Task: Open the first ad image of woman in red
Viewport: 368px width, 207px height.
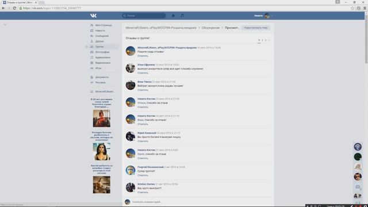Action: 101,118
